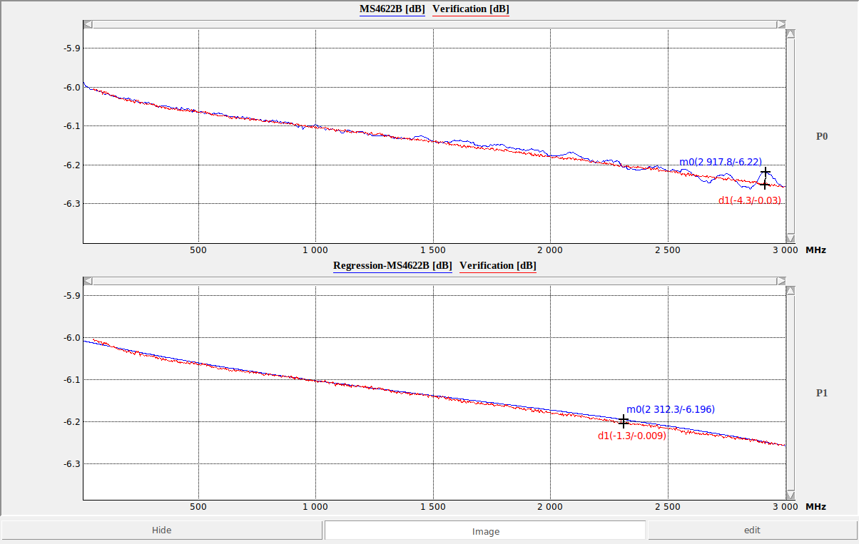Click the m0(2 312.3/-6.196) marker label
Image resolution: width=859 pixels, height=544 pixels.
tap(671, 409)
